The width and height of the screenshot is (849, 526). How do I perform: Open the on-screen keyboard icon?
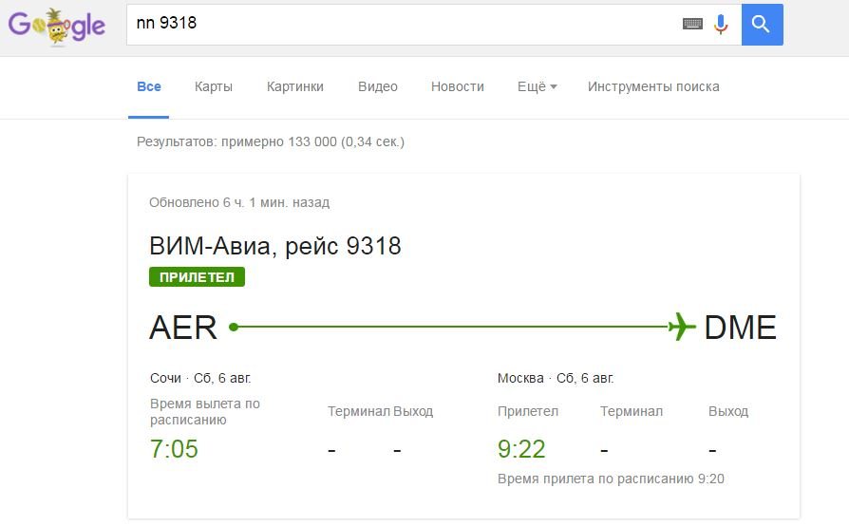point(692,24)
